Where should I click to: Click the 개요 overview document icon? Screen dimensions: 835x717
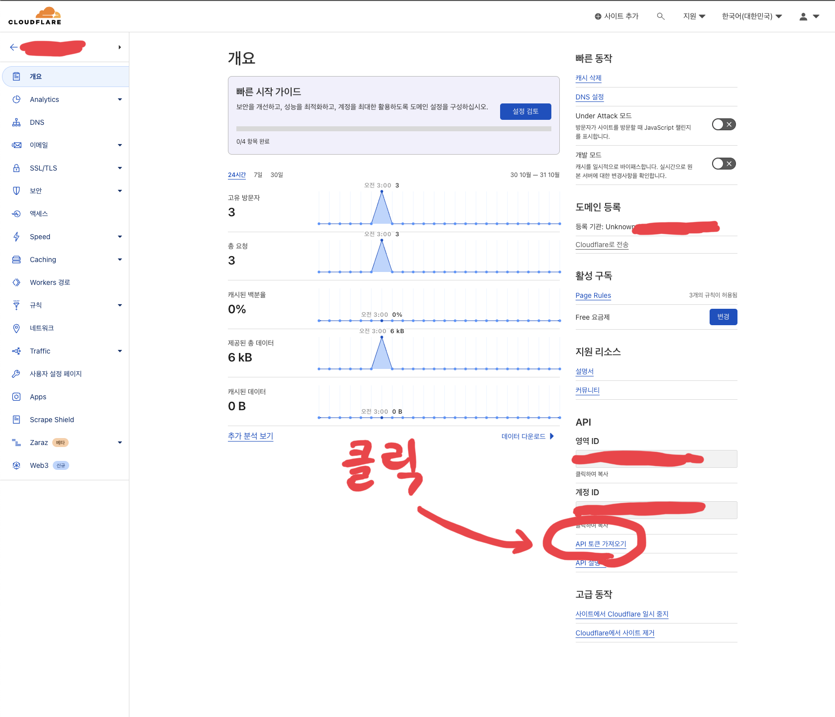tap(16, 77)
